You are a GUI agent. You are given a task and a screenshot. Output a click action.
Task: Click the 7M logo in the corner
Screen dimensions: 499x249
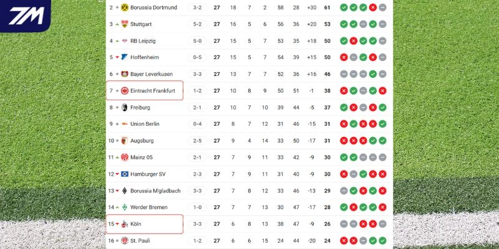coord(25,15)
